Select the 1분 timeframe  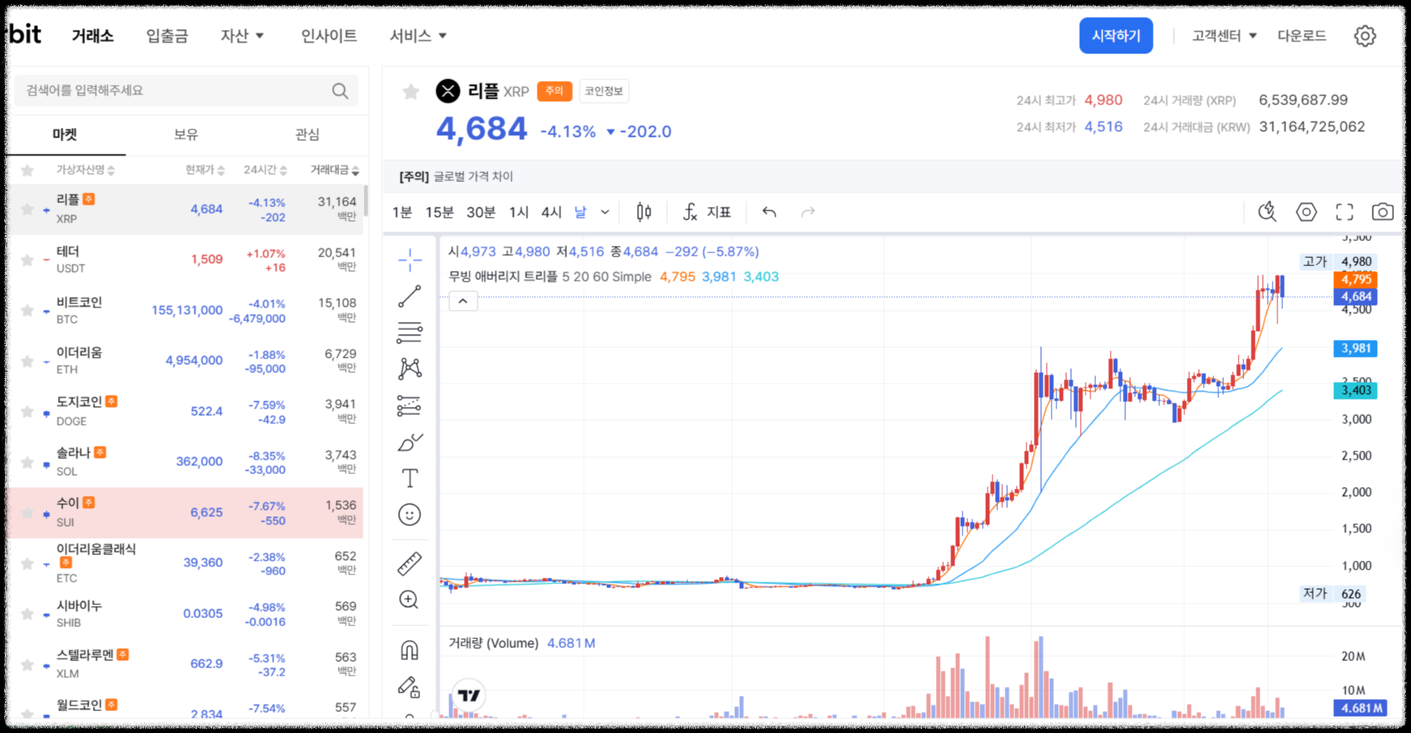pyautogui.click(x=402, y=212)
